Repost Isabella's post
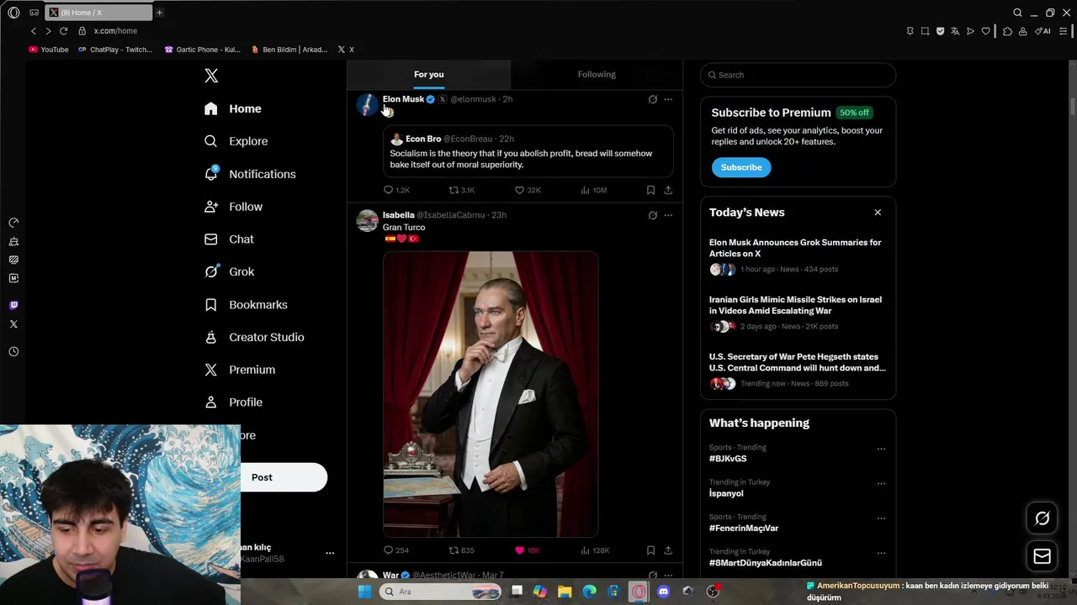The height and width of the screenshot is (605, 1077). coord(461,550)
